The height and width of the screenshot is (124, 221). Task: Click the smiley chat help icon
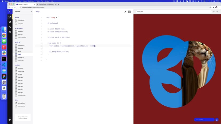tap(217, 119)
